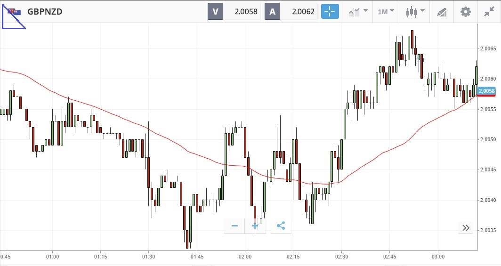Open chart settings gear
501x266 pixels.
(x=466, y=11)
